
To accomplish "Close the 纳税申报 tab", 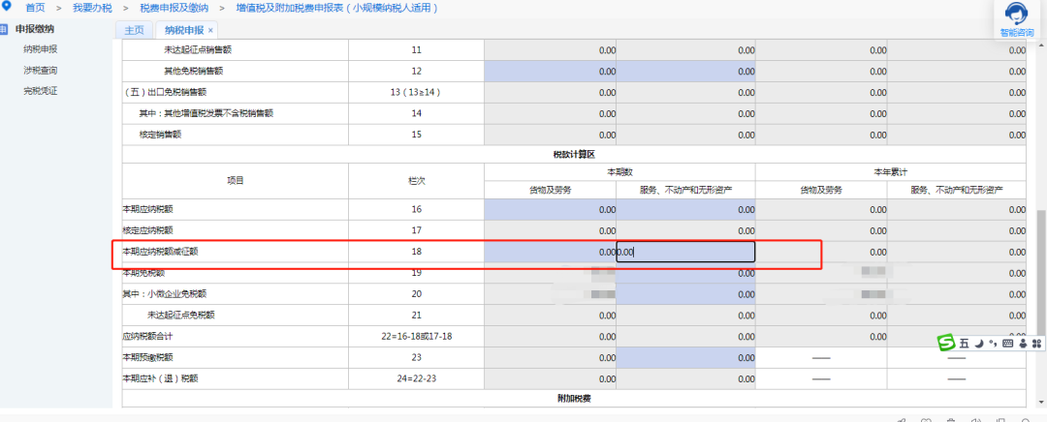I will pos(210,30).
